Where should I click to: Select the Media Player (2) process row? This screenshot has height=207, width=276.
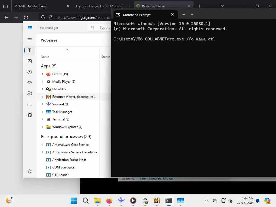point(74,82)
